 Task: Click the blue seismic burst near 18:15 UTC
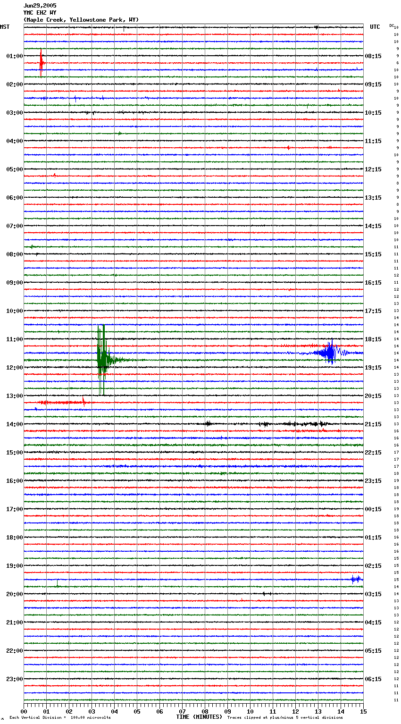click(x=330, y=353)
